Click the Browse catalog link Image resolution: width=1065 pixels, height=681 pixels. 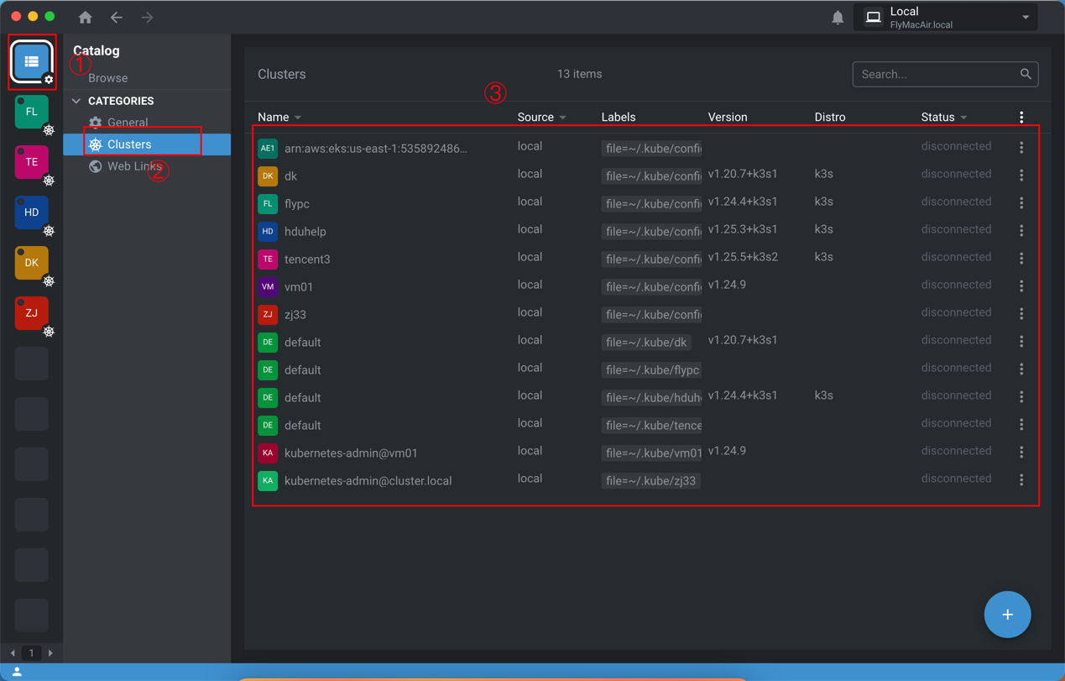[108, 78]
